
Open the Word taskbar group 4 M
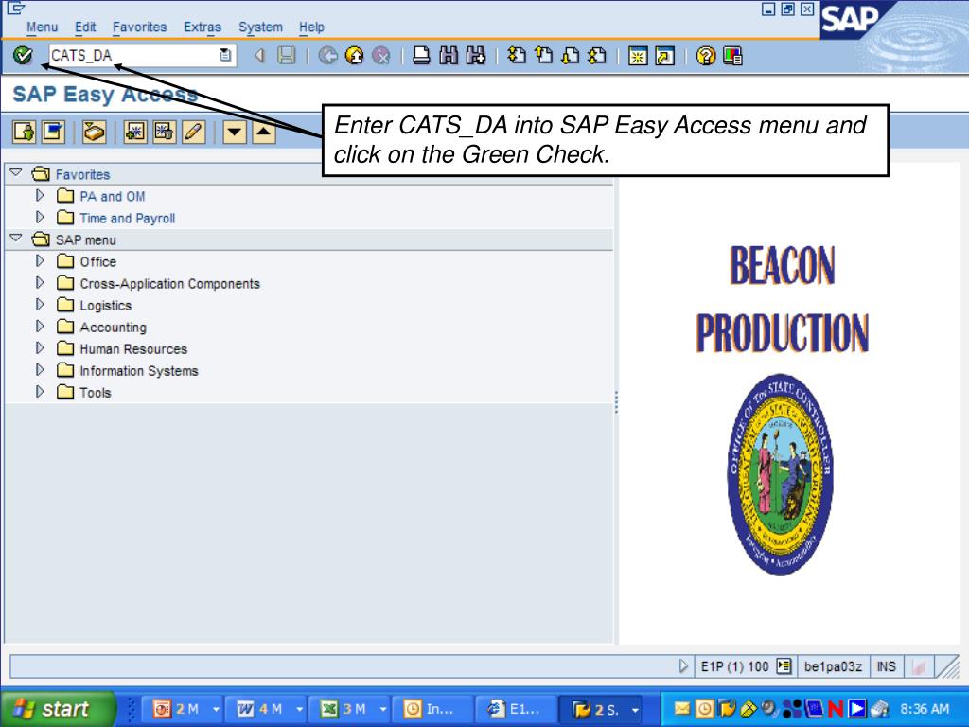tap(266, 709)
